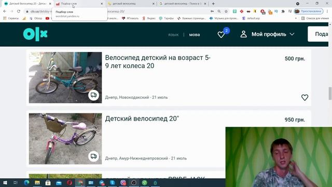
Task: Click the Подать объявление button
Action: point(318,34)
